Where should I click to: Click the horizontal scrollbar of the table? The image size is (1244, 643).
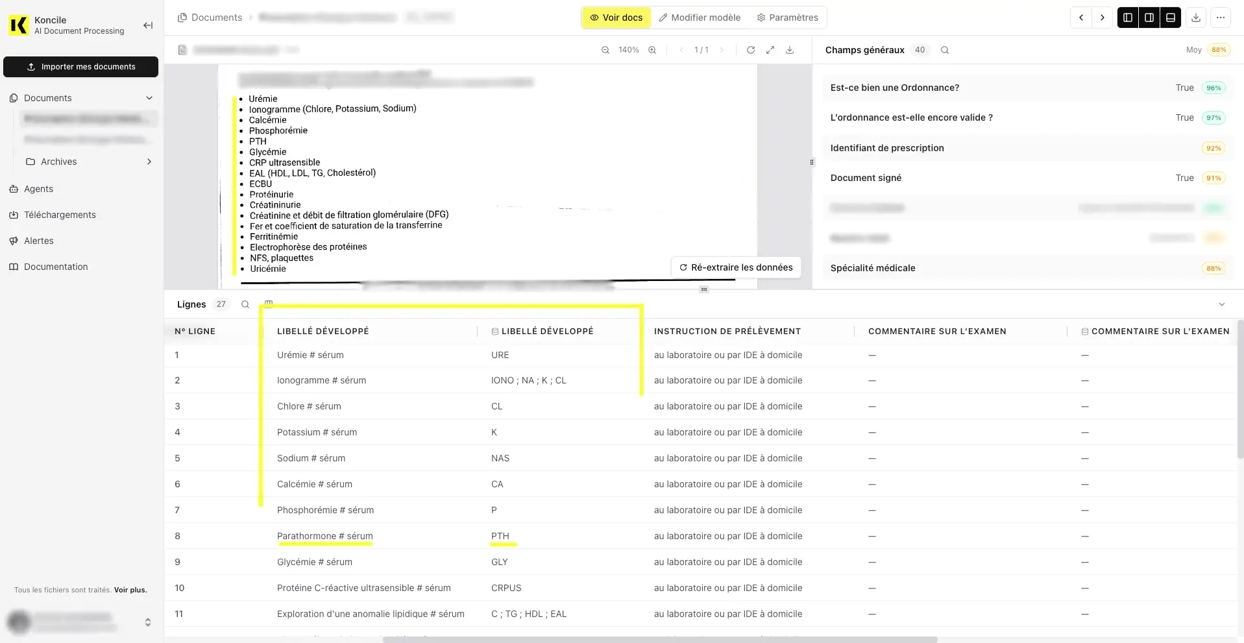pyautogui.click(x=660, y=640)
